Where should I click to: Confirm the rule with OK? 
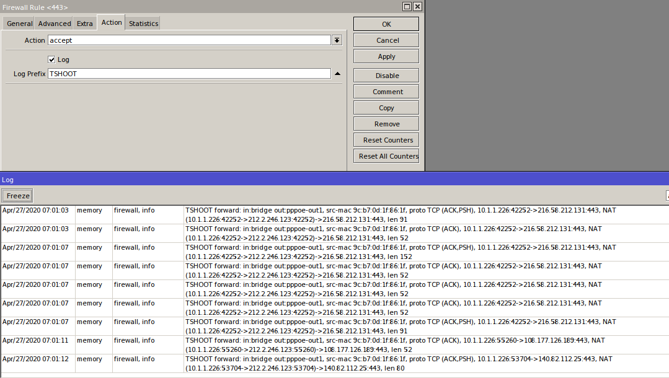[386, 24]
